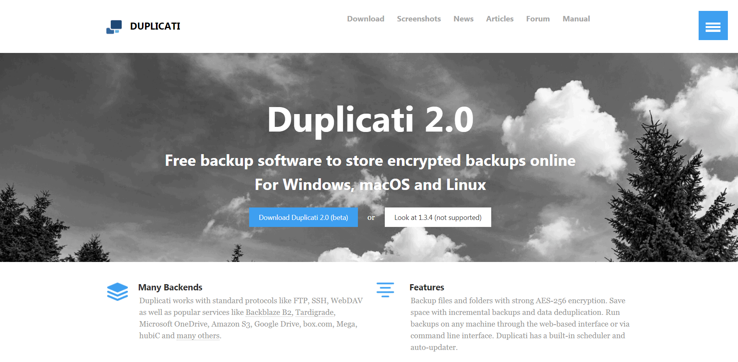Open the Manual nav item
This screenshot has width=738, height=362.
pos(576,19)
